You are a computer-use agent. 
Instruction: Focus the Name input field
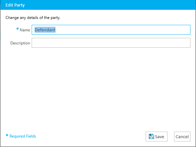tap(111, 30)
